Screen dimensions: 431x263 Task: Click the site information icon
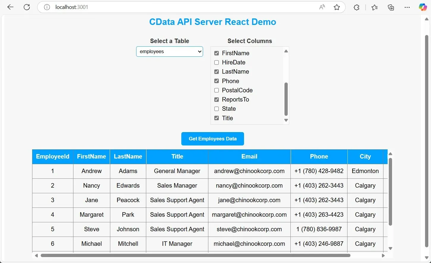(47, 7)
